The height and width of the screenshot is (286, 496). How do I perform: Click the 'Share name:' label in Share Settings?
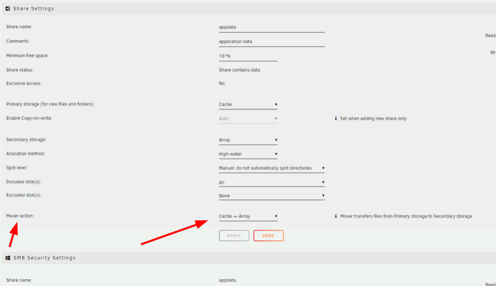(x=19, y=27)
